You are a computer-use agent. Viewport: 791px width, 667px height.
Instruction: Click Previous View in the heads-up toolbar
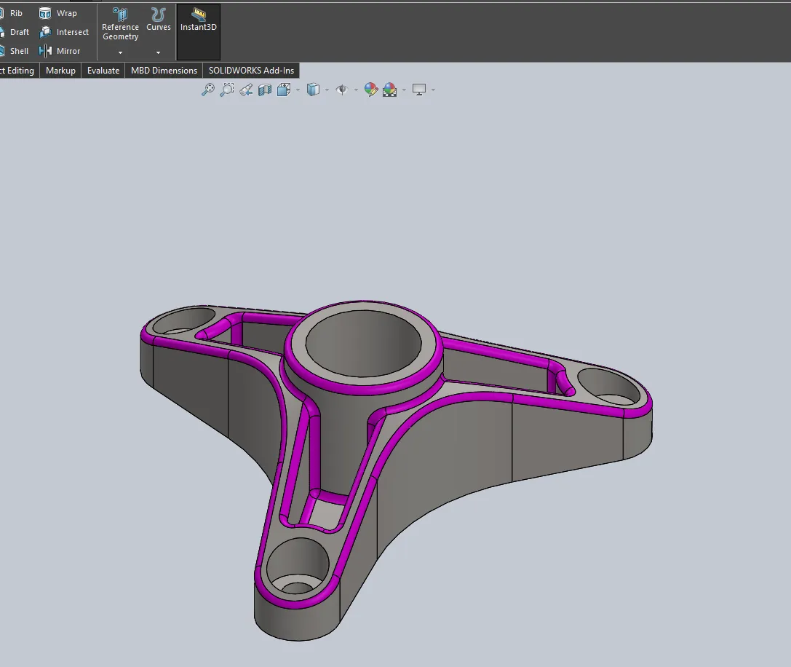246,89
